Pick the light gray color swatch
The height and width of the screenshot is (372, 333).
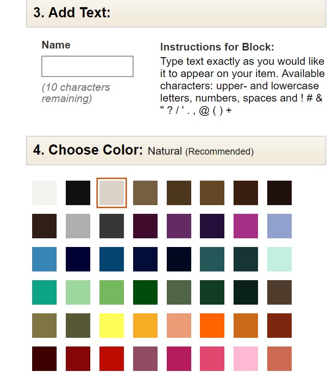pyautogui.click(x=78, y=226)
